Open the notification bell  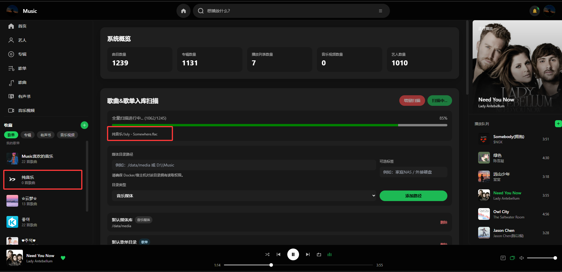pyautogui.click(x=535, y=11)
